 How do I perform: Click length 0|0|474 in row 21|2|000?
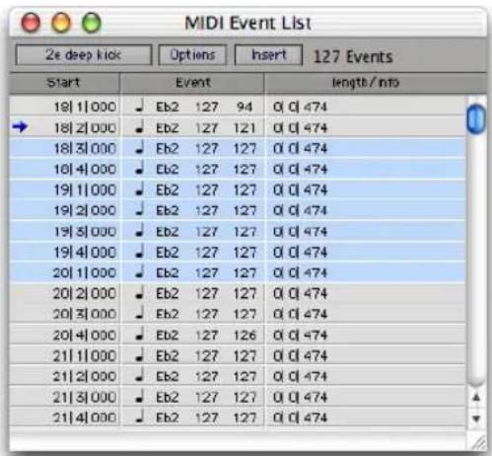click(x=300, y=377)
